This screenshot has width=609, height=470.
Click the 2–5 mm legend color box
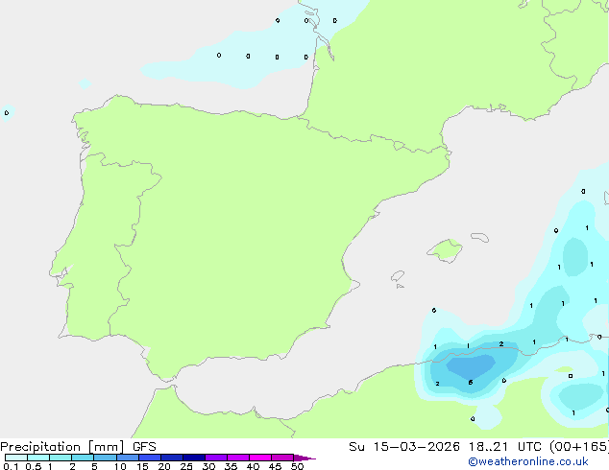click(x=83, y=458)
